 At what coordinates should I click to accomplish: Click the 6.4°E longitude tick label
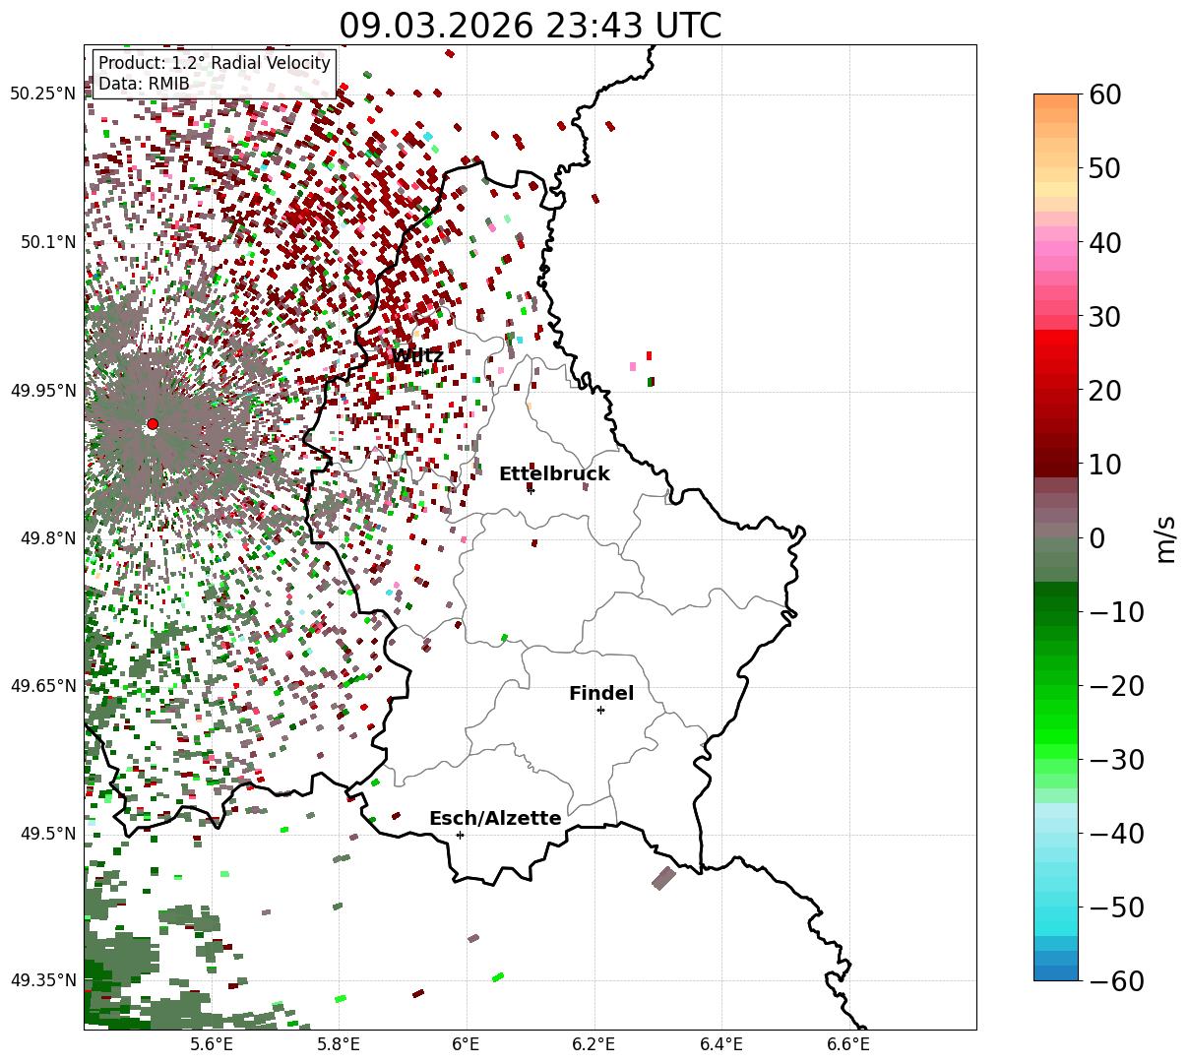720,1043
